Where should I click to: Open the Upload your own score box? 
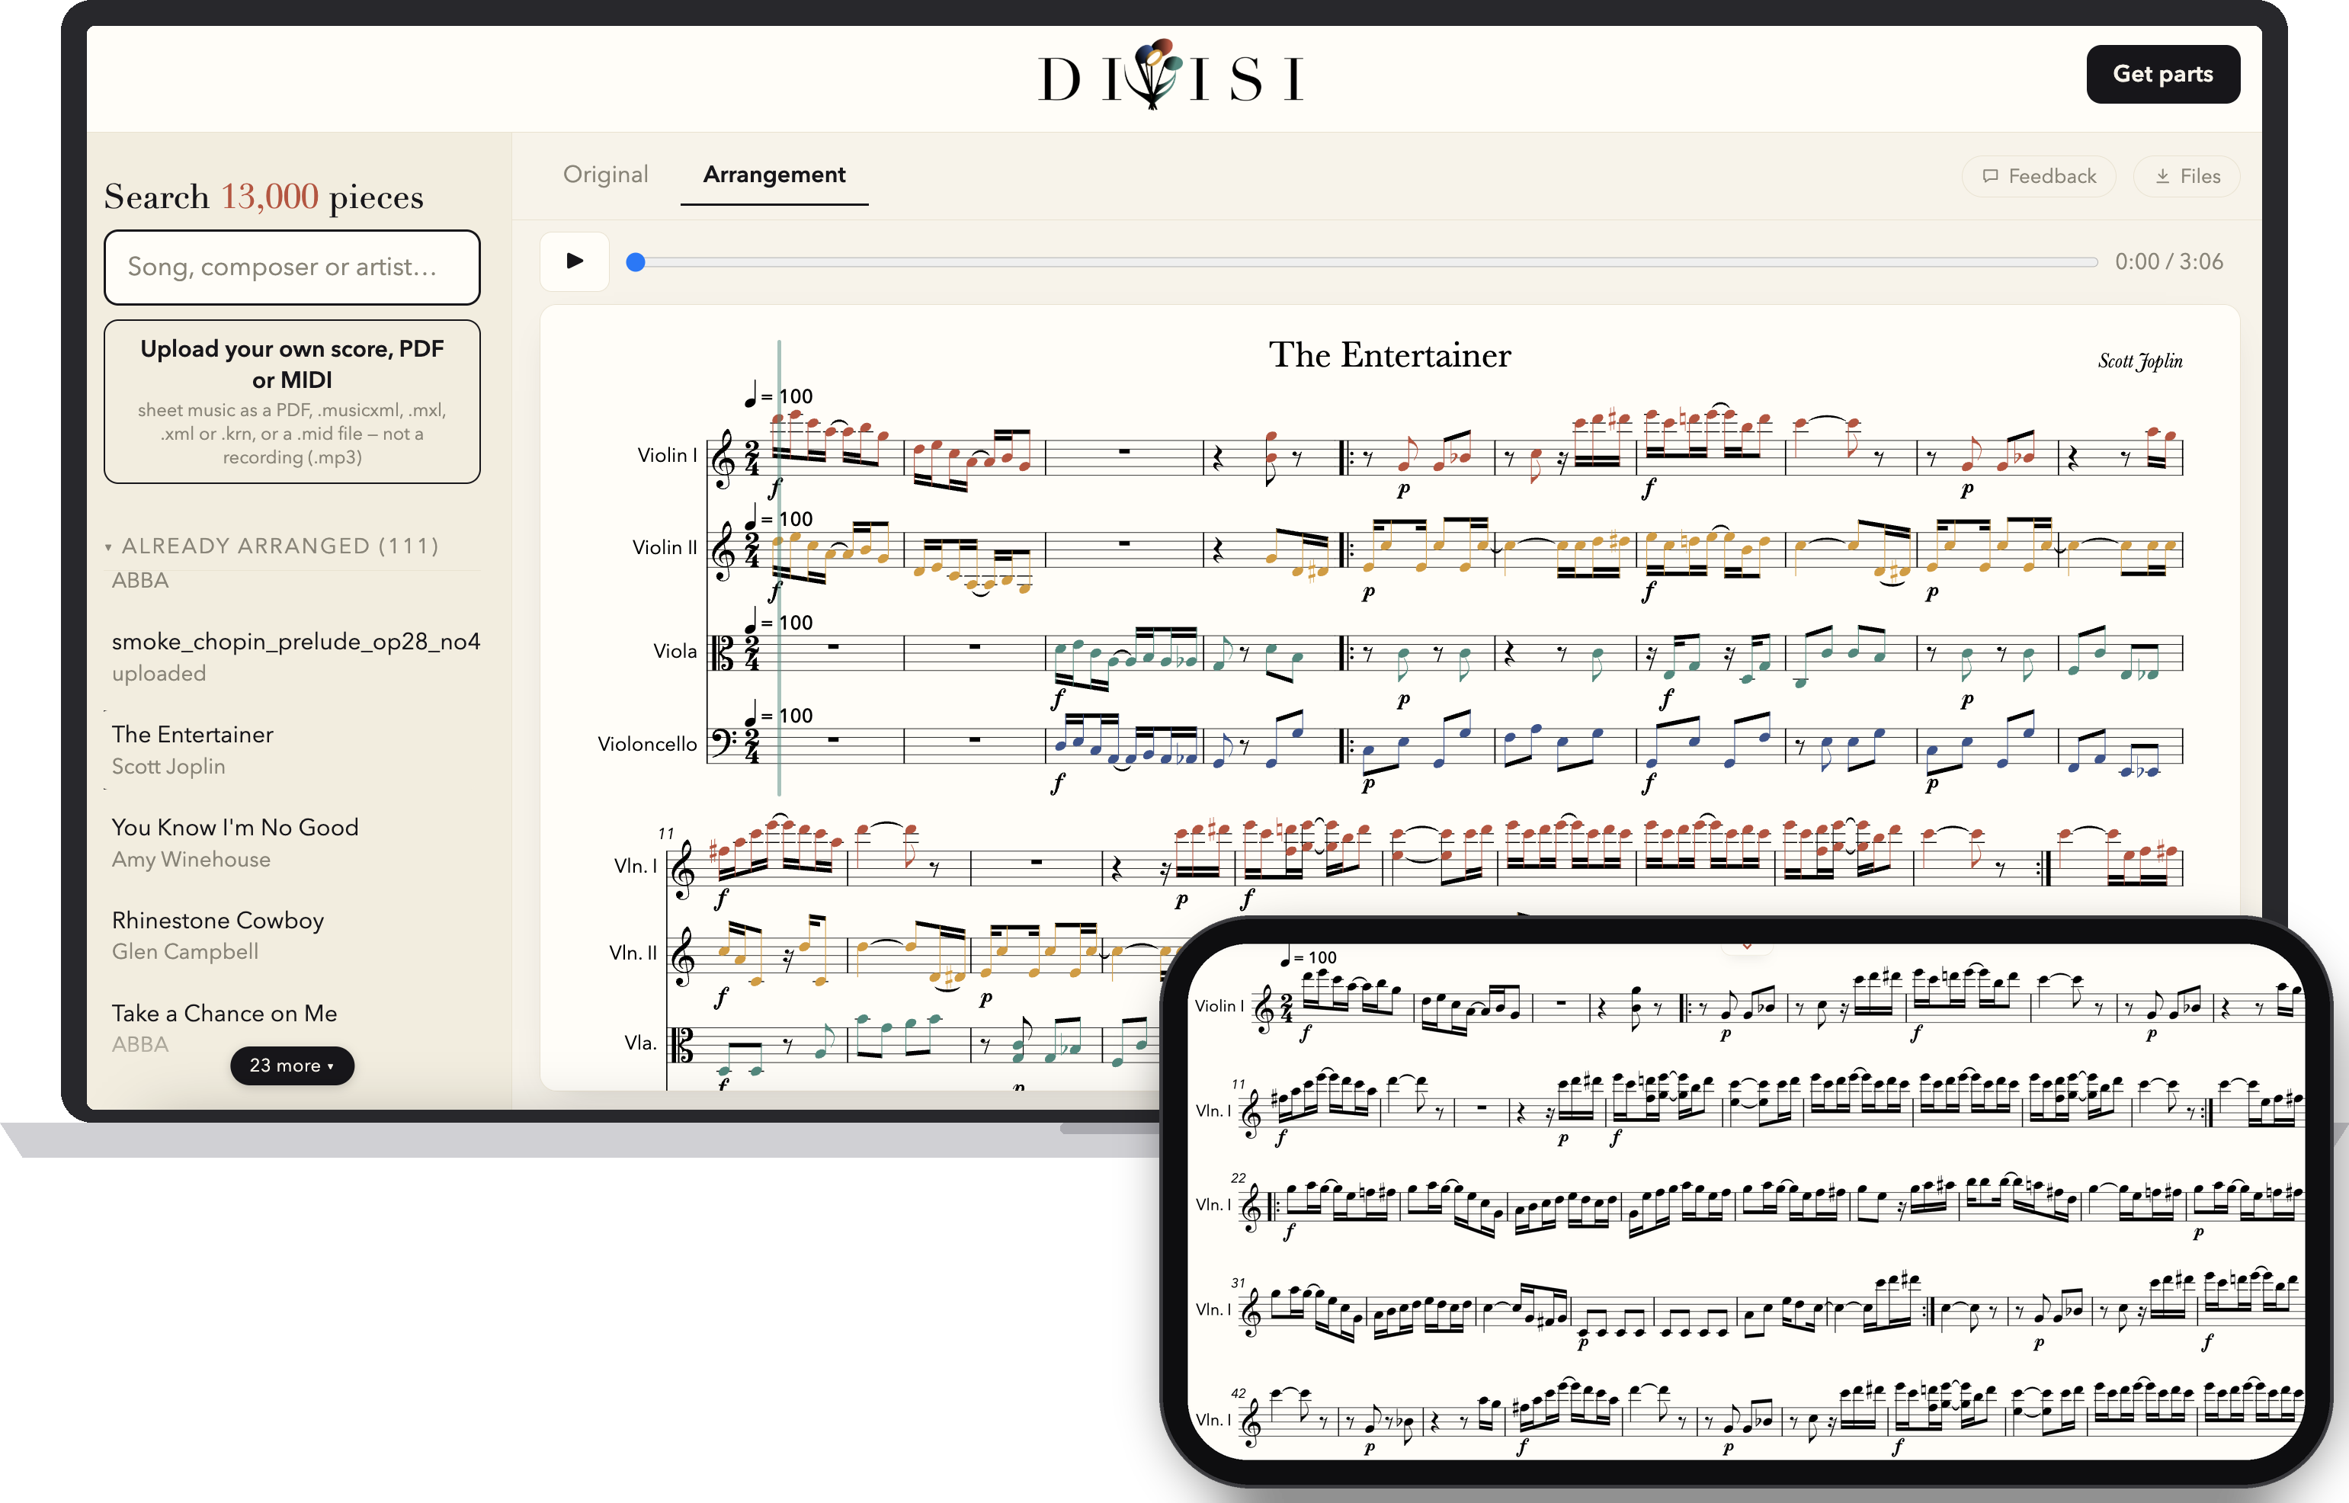(292, 401)
